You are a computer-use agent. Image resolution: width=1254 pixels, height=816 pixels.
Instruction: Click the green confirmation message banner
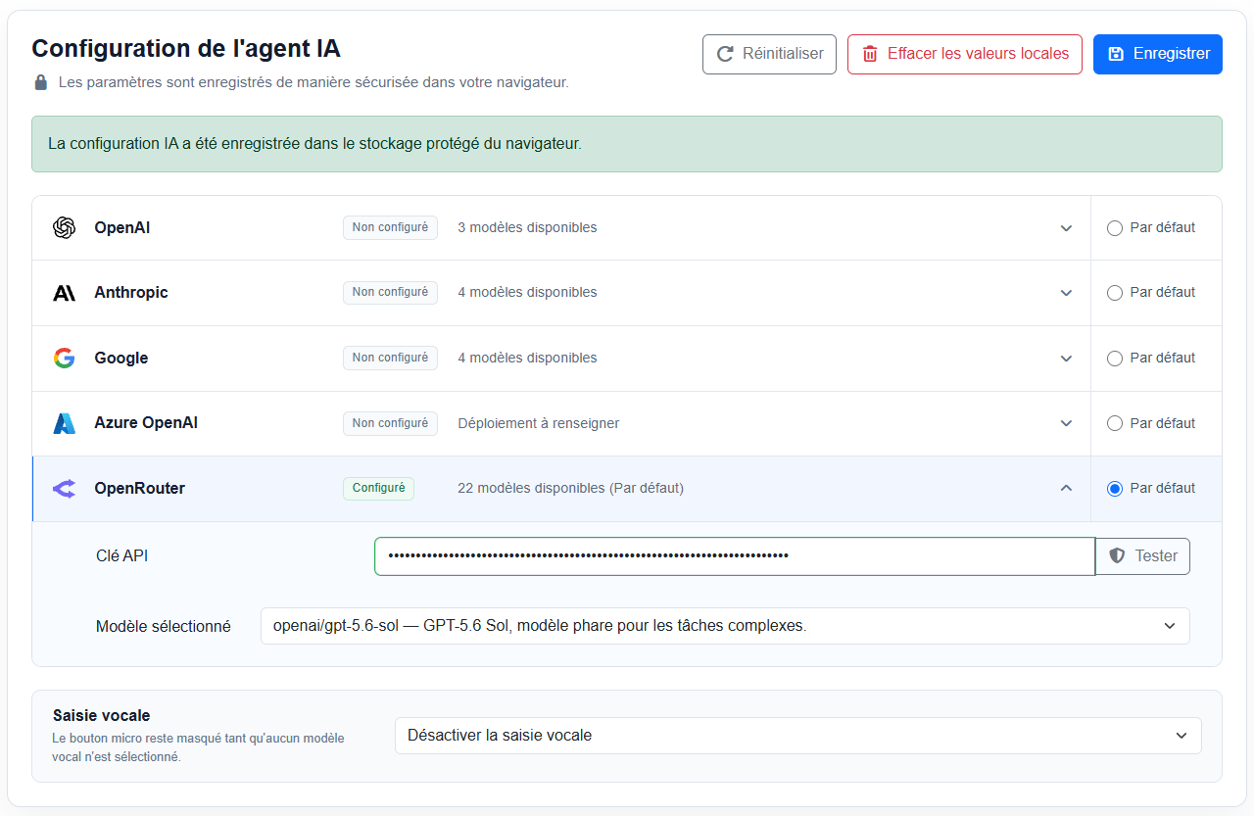pos(627,144)
